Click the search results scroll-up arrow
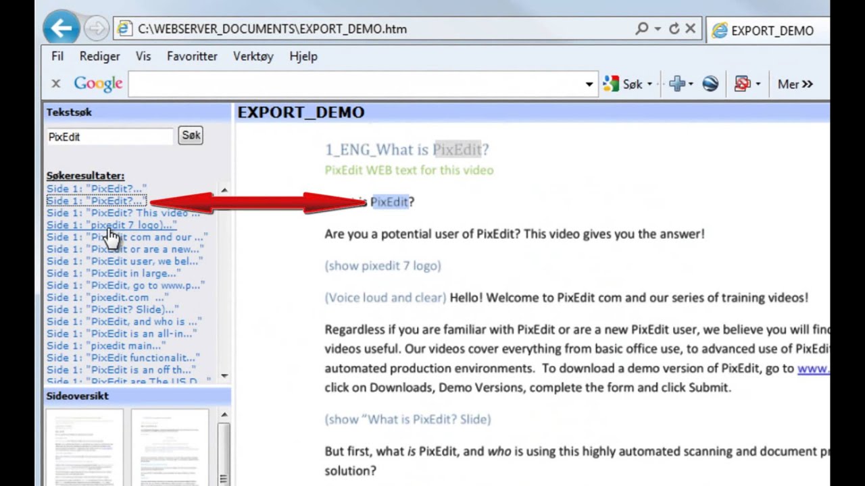The image size is (865, 486). tap(224, 190)
